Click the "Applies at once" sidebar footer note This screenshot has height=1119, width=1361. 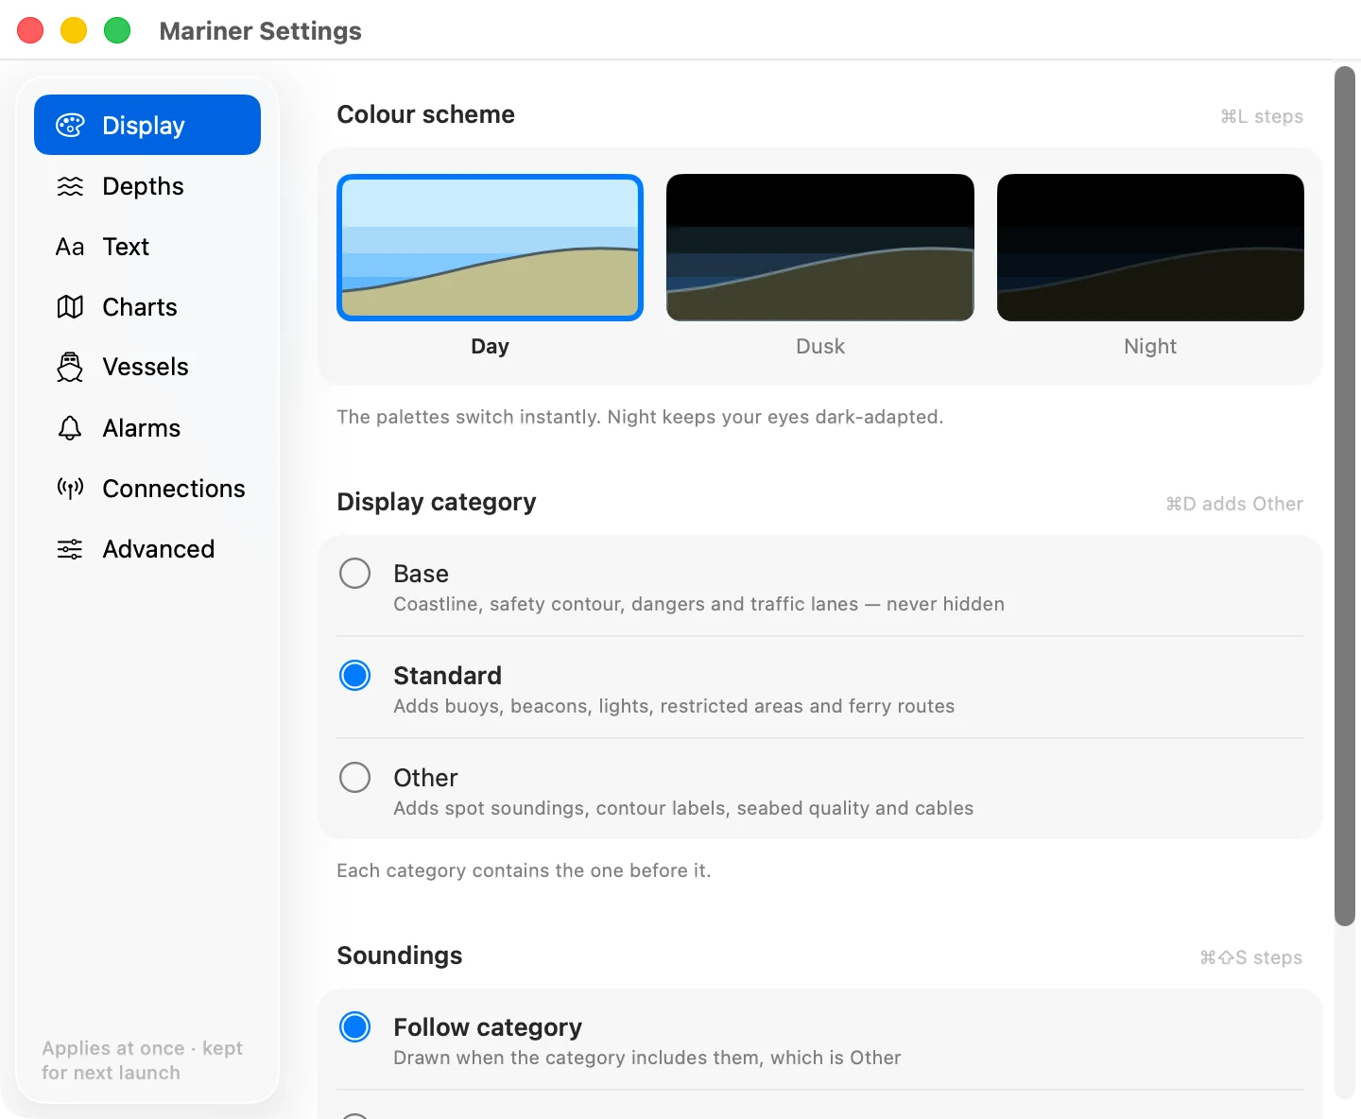[143, 1060]
